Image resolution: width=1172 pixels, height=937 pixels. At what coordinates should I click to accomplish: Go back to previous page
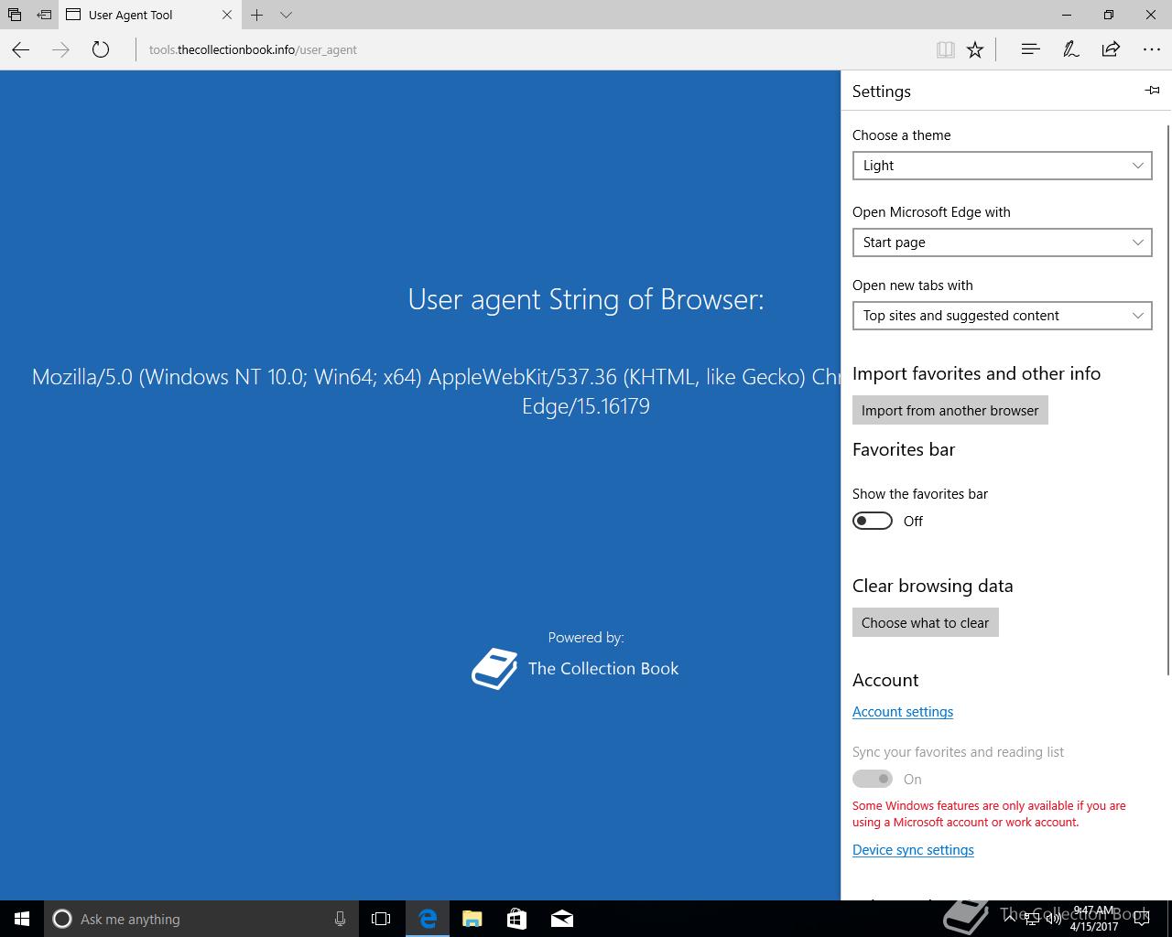[x=21, y=49]
